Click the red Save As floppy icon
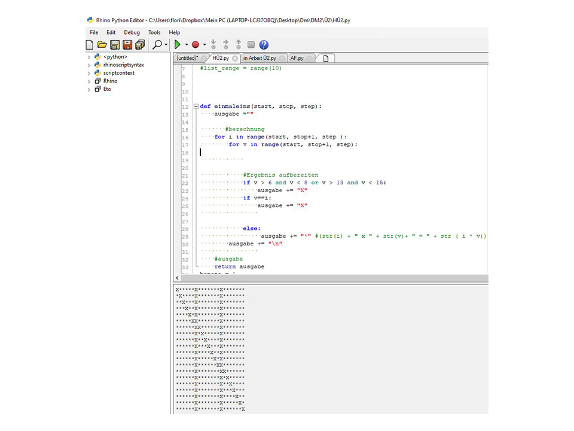 tap(127, 45)
